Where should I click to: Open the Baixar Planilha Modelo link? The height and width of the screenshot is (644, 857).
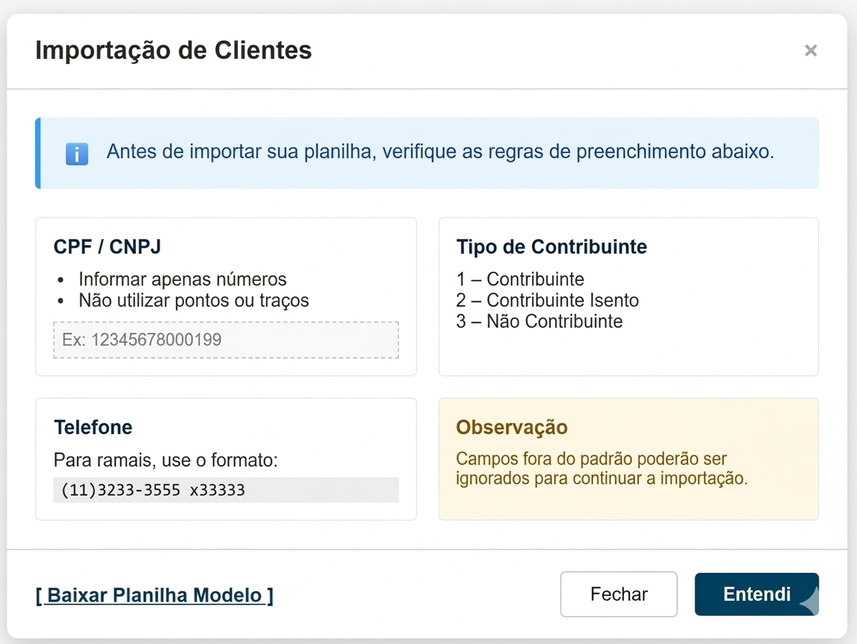[155, 595]
